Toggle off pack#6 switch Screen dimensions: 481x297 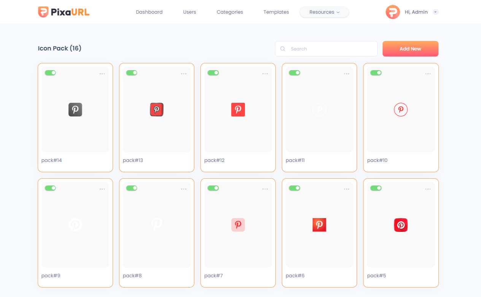pos(294,188)
